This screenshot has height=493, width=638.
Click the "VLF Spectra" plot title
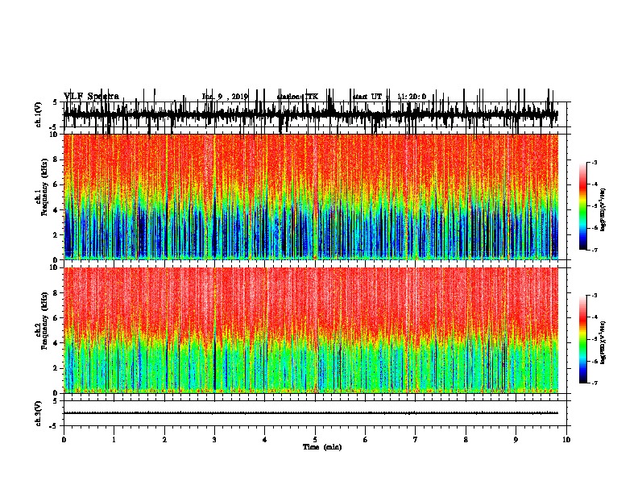point(91,97)
